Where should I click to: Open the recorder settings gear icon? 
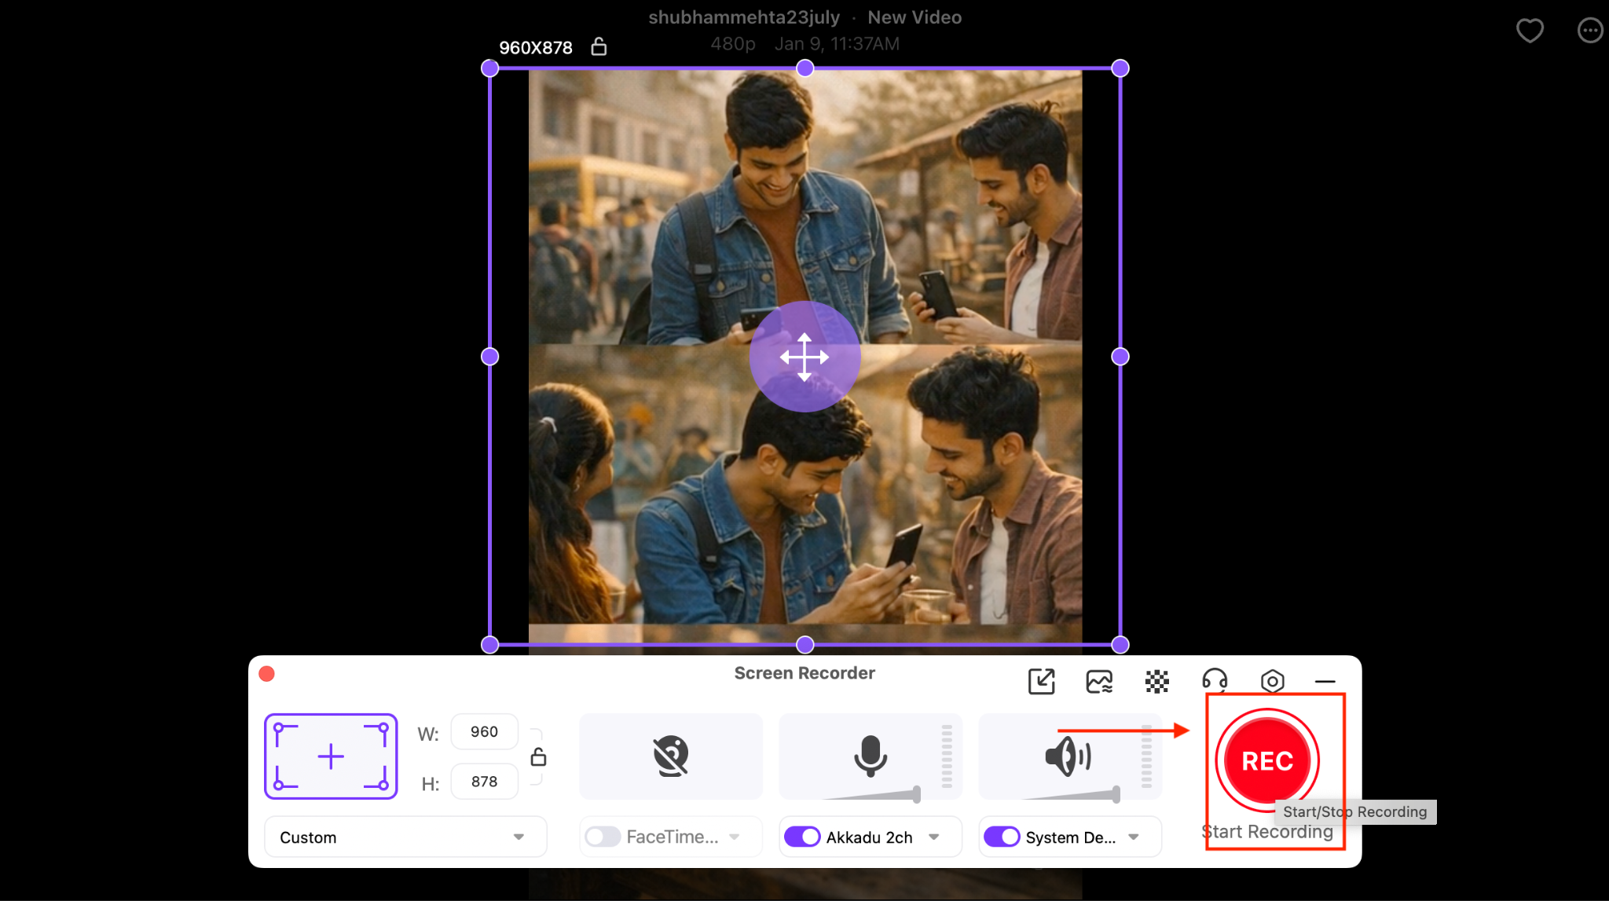[1274, 681]
